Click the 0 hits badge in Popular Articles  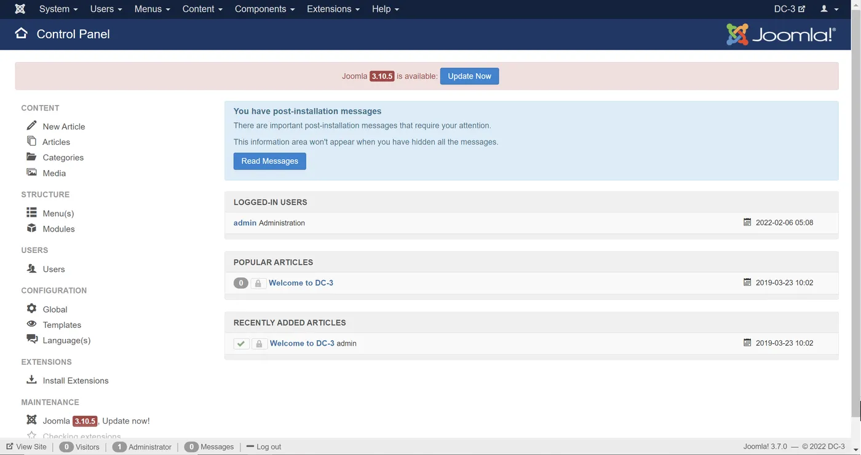pos(241,283)
